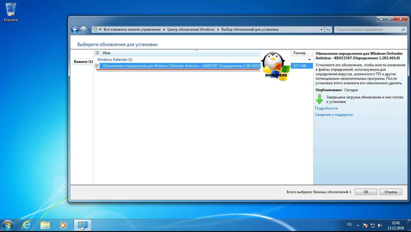Click the Control Panel icon in address bar
This screenshot has height=232, width=411.
[95, 29]
